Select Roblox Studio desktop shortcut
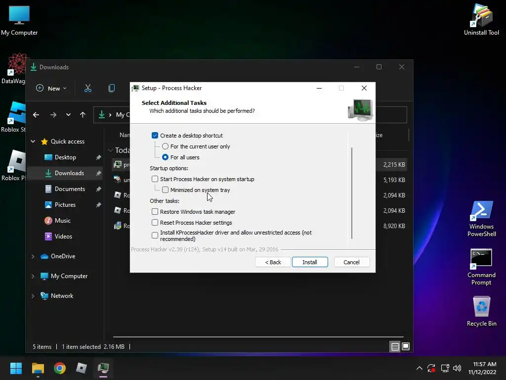Image resolution: width=506 pixels, height=380 pixels. 13,117
